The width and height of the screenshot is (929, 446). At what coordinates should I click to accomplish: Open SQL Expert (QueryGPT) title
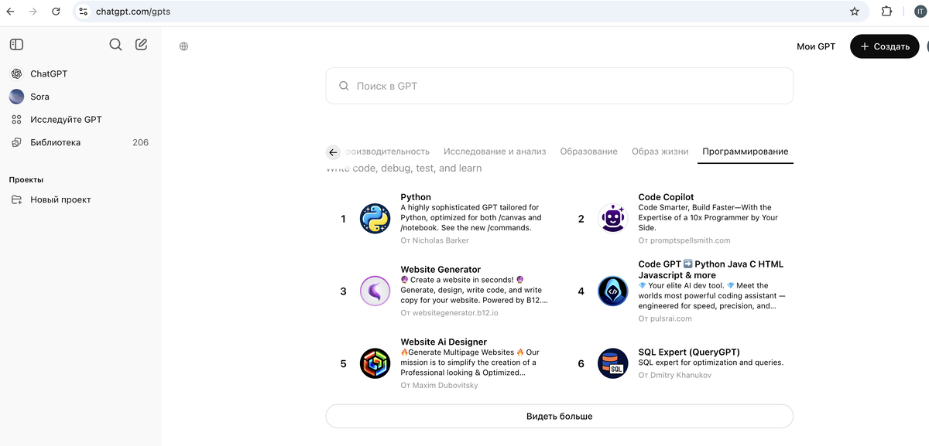tap(689, 352)
